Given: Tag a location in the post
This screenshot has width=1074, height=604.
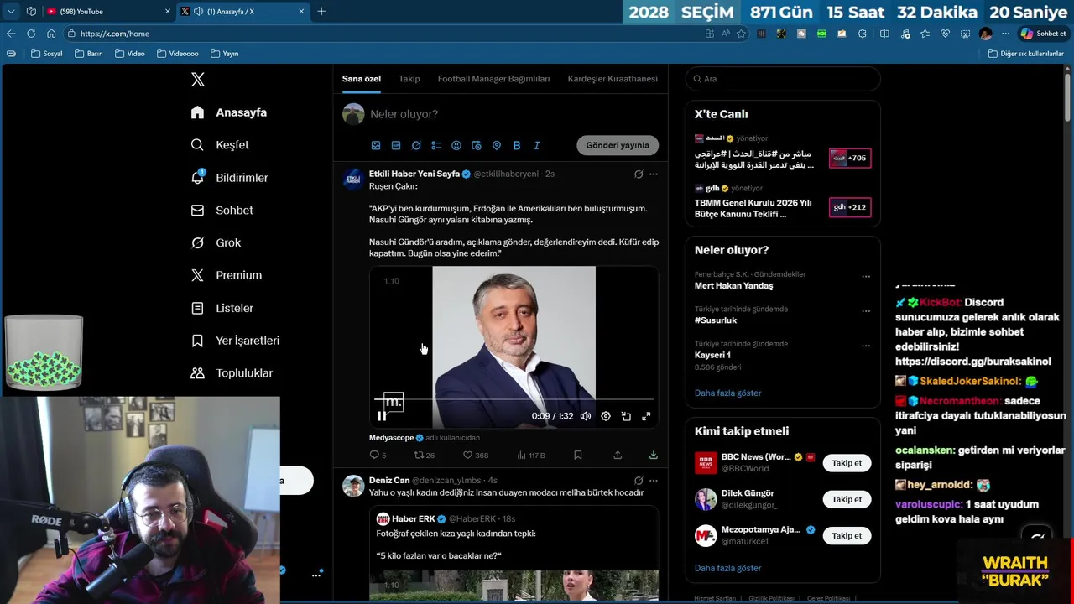Looking at the screenshot, I should point(497,145).
